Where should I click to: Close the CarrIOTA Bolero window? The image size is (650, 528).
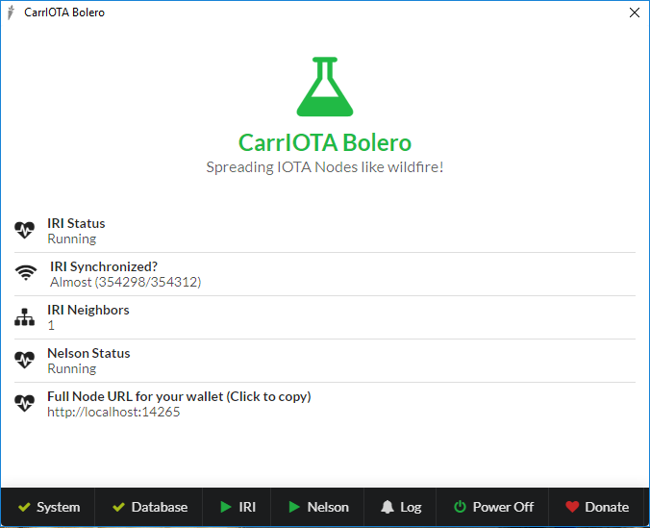click(x=635, y=13)
